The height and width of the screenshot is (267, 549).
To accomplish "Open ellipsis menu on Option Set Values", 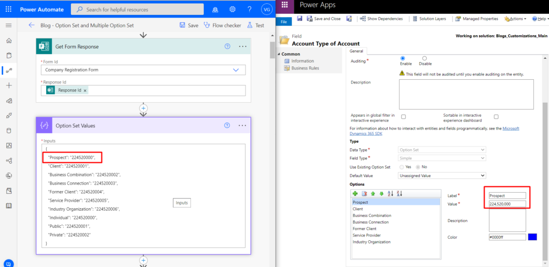I will [243, 125].
